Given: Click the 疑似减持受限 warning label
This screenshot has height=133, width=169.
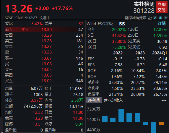Looking at the screenshot, I should pos(136,18).
